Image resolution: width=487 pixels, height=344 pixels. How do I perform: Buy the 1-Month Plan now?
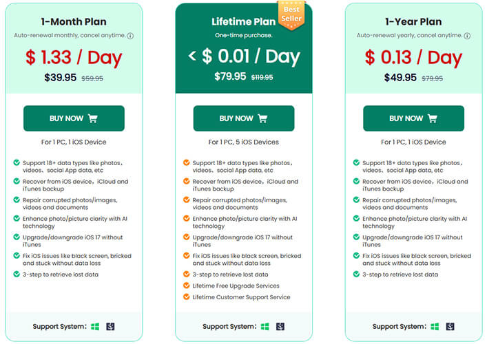tap(74, 118)
